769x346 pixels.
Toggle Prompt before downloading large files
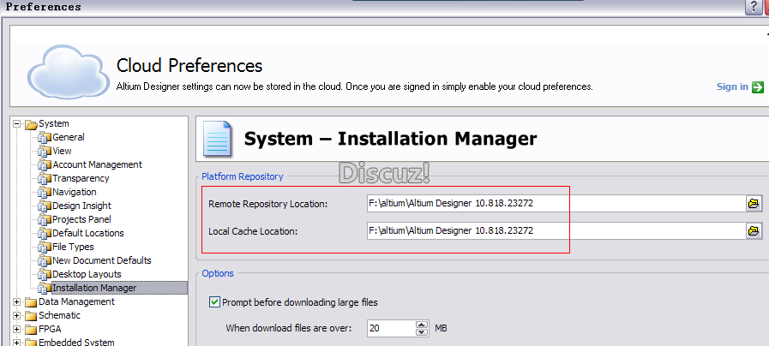tap(214, 302)
